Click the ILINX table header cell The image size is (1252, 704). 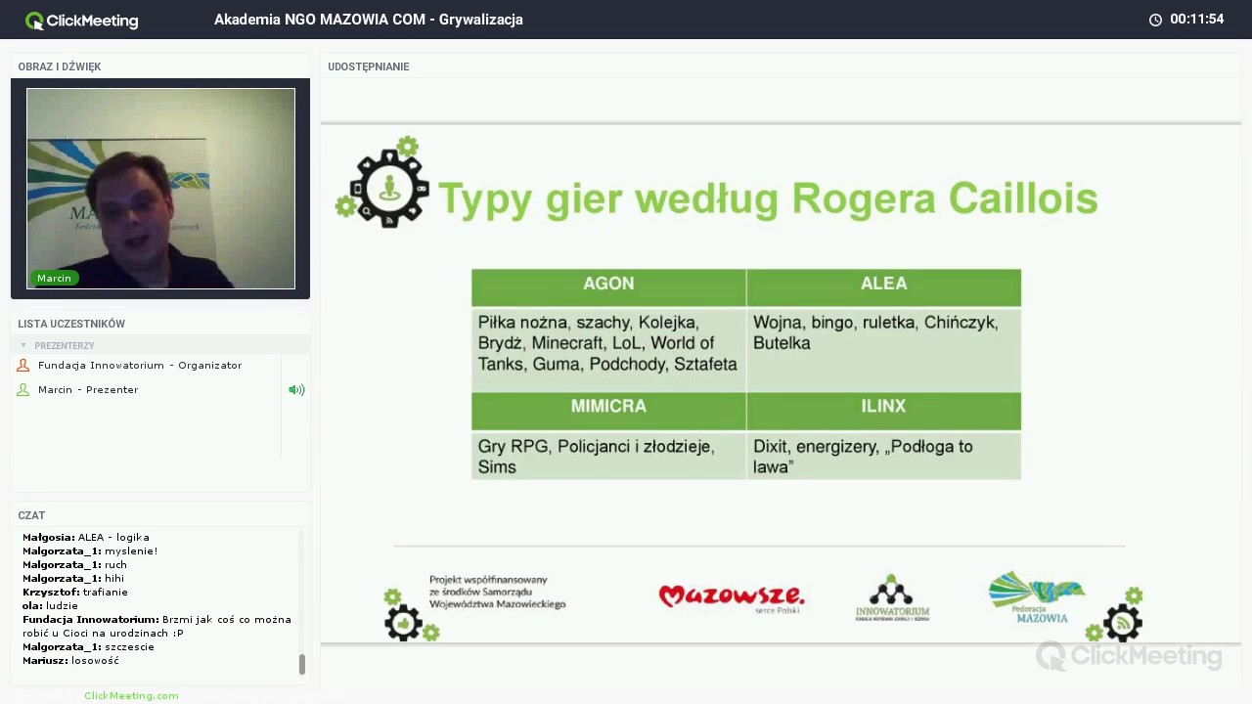click(x=884, y=411)
